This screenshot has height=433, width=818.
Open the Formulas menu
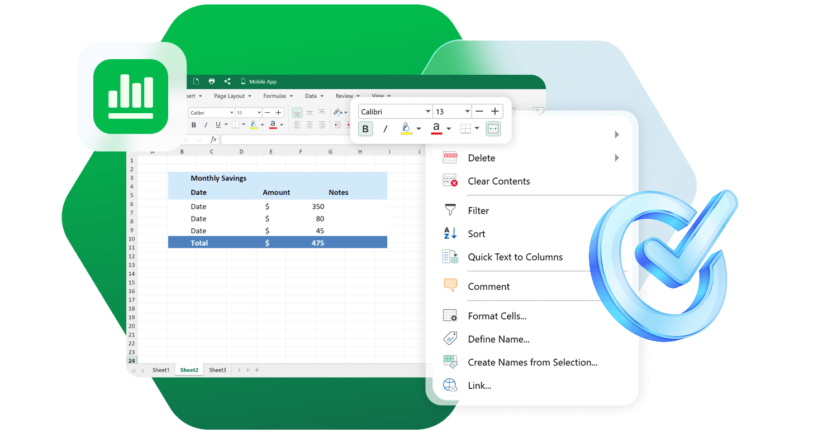pyautogui.click(x=278, y=96)
